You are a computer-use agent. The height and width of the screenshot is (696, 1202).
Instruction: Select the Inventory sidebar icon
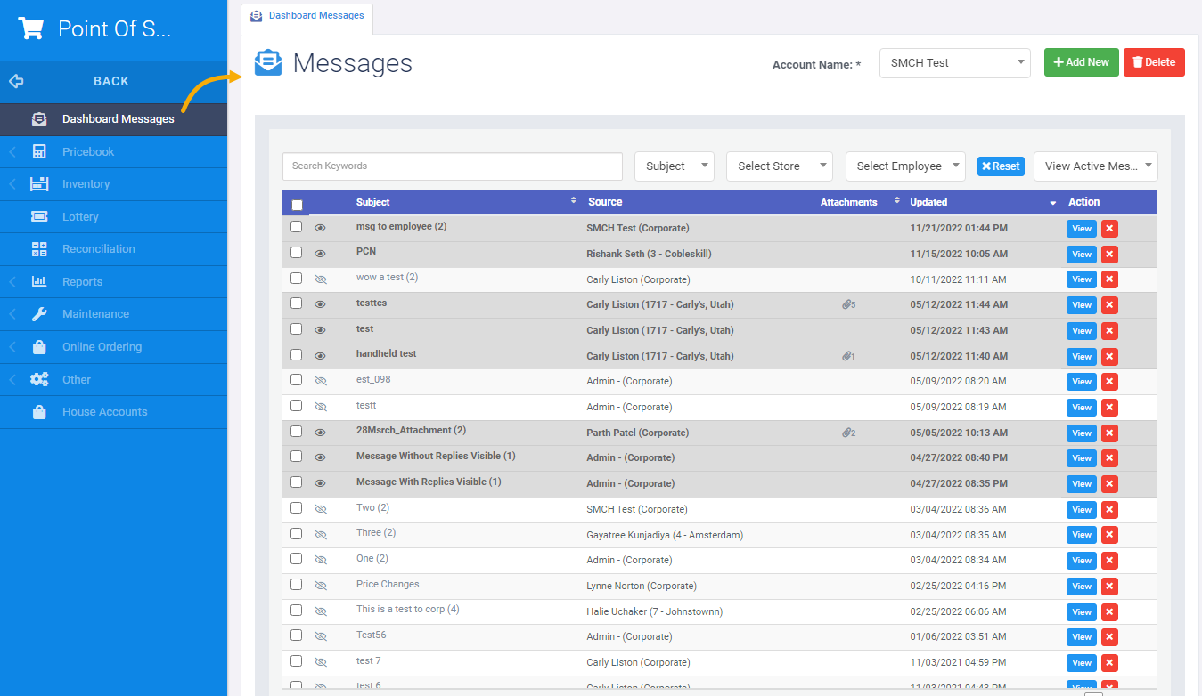pos(37,183)
